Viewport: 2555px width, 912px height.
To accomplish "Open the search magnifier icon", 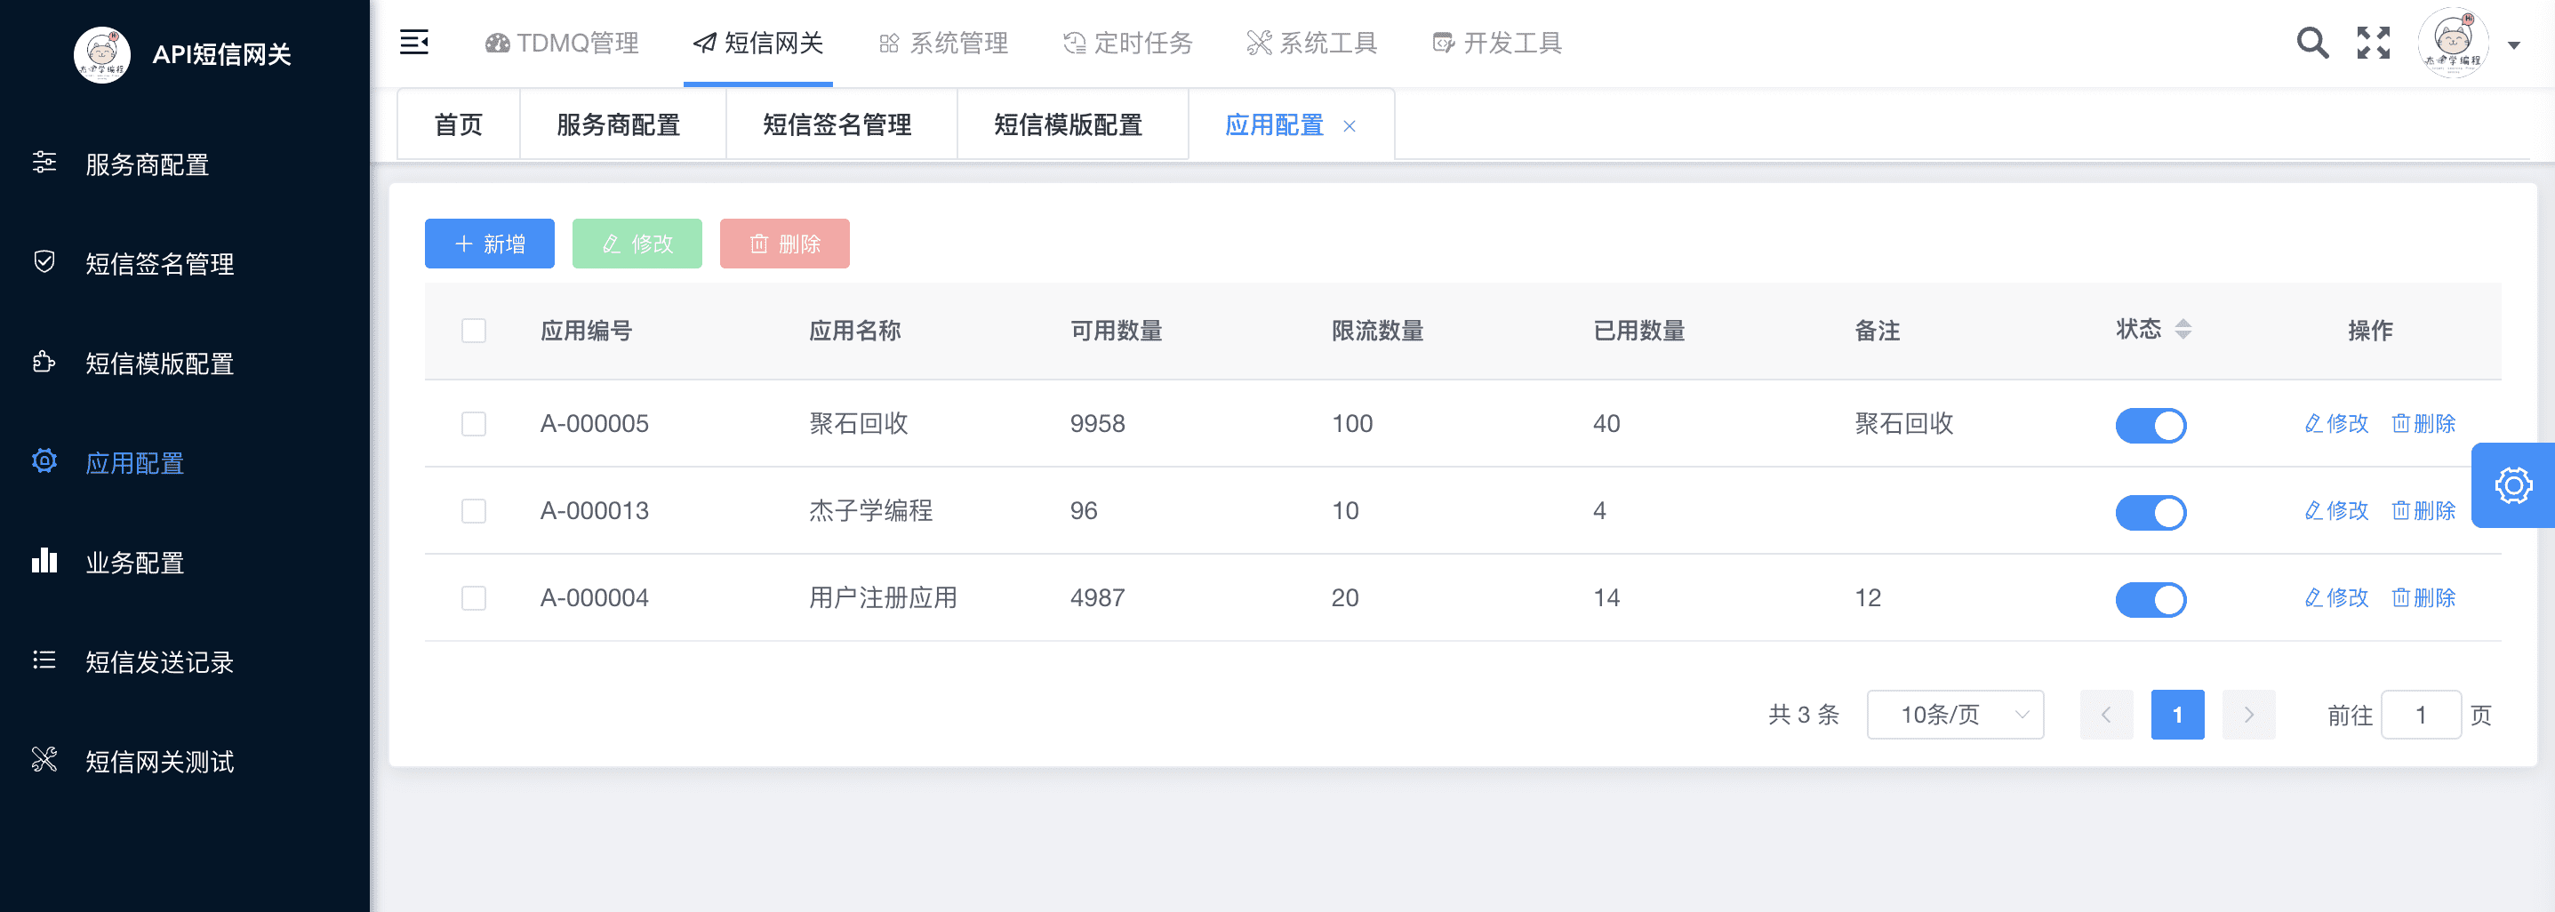I will click(2312, 43).
